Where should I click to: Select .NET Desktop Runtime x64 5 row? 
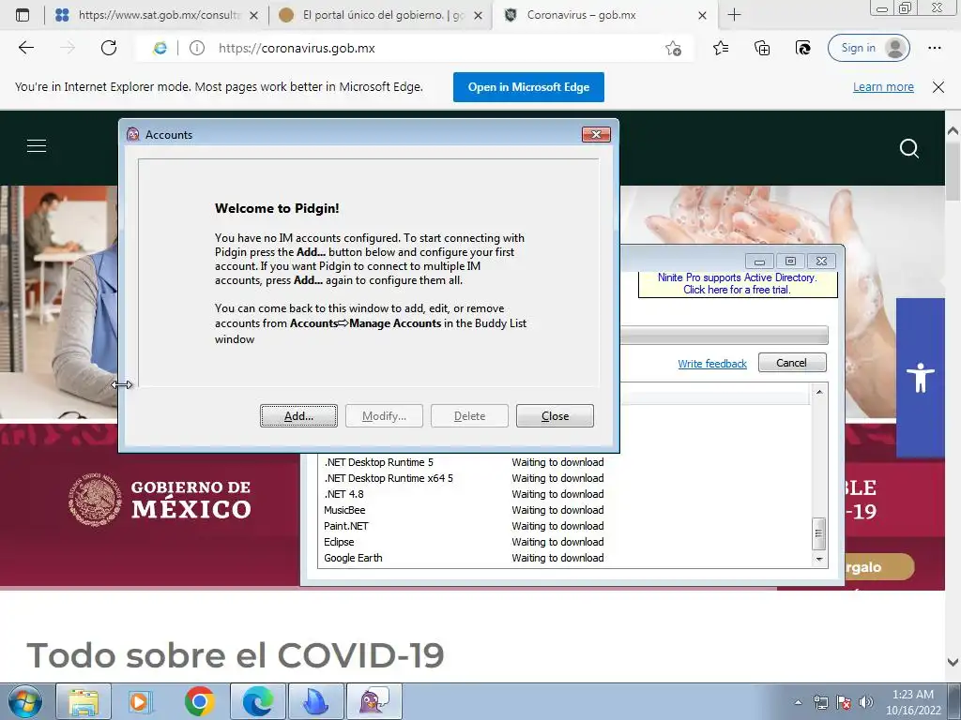[x=565, y=478]
